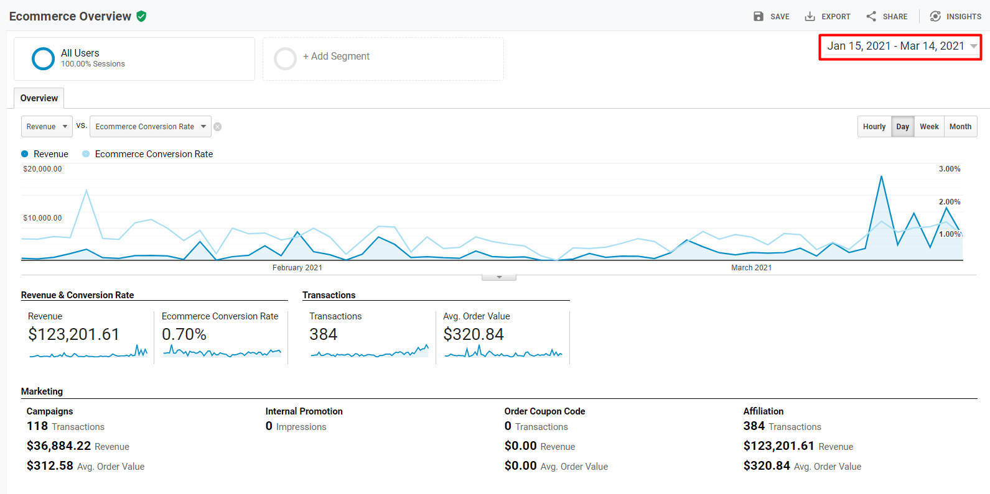Collapse chart using the arrow handle below graph
This screenshot has width=990, height=494.
(498, 277)
